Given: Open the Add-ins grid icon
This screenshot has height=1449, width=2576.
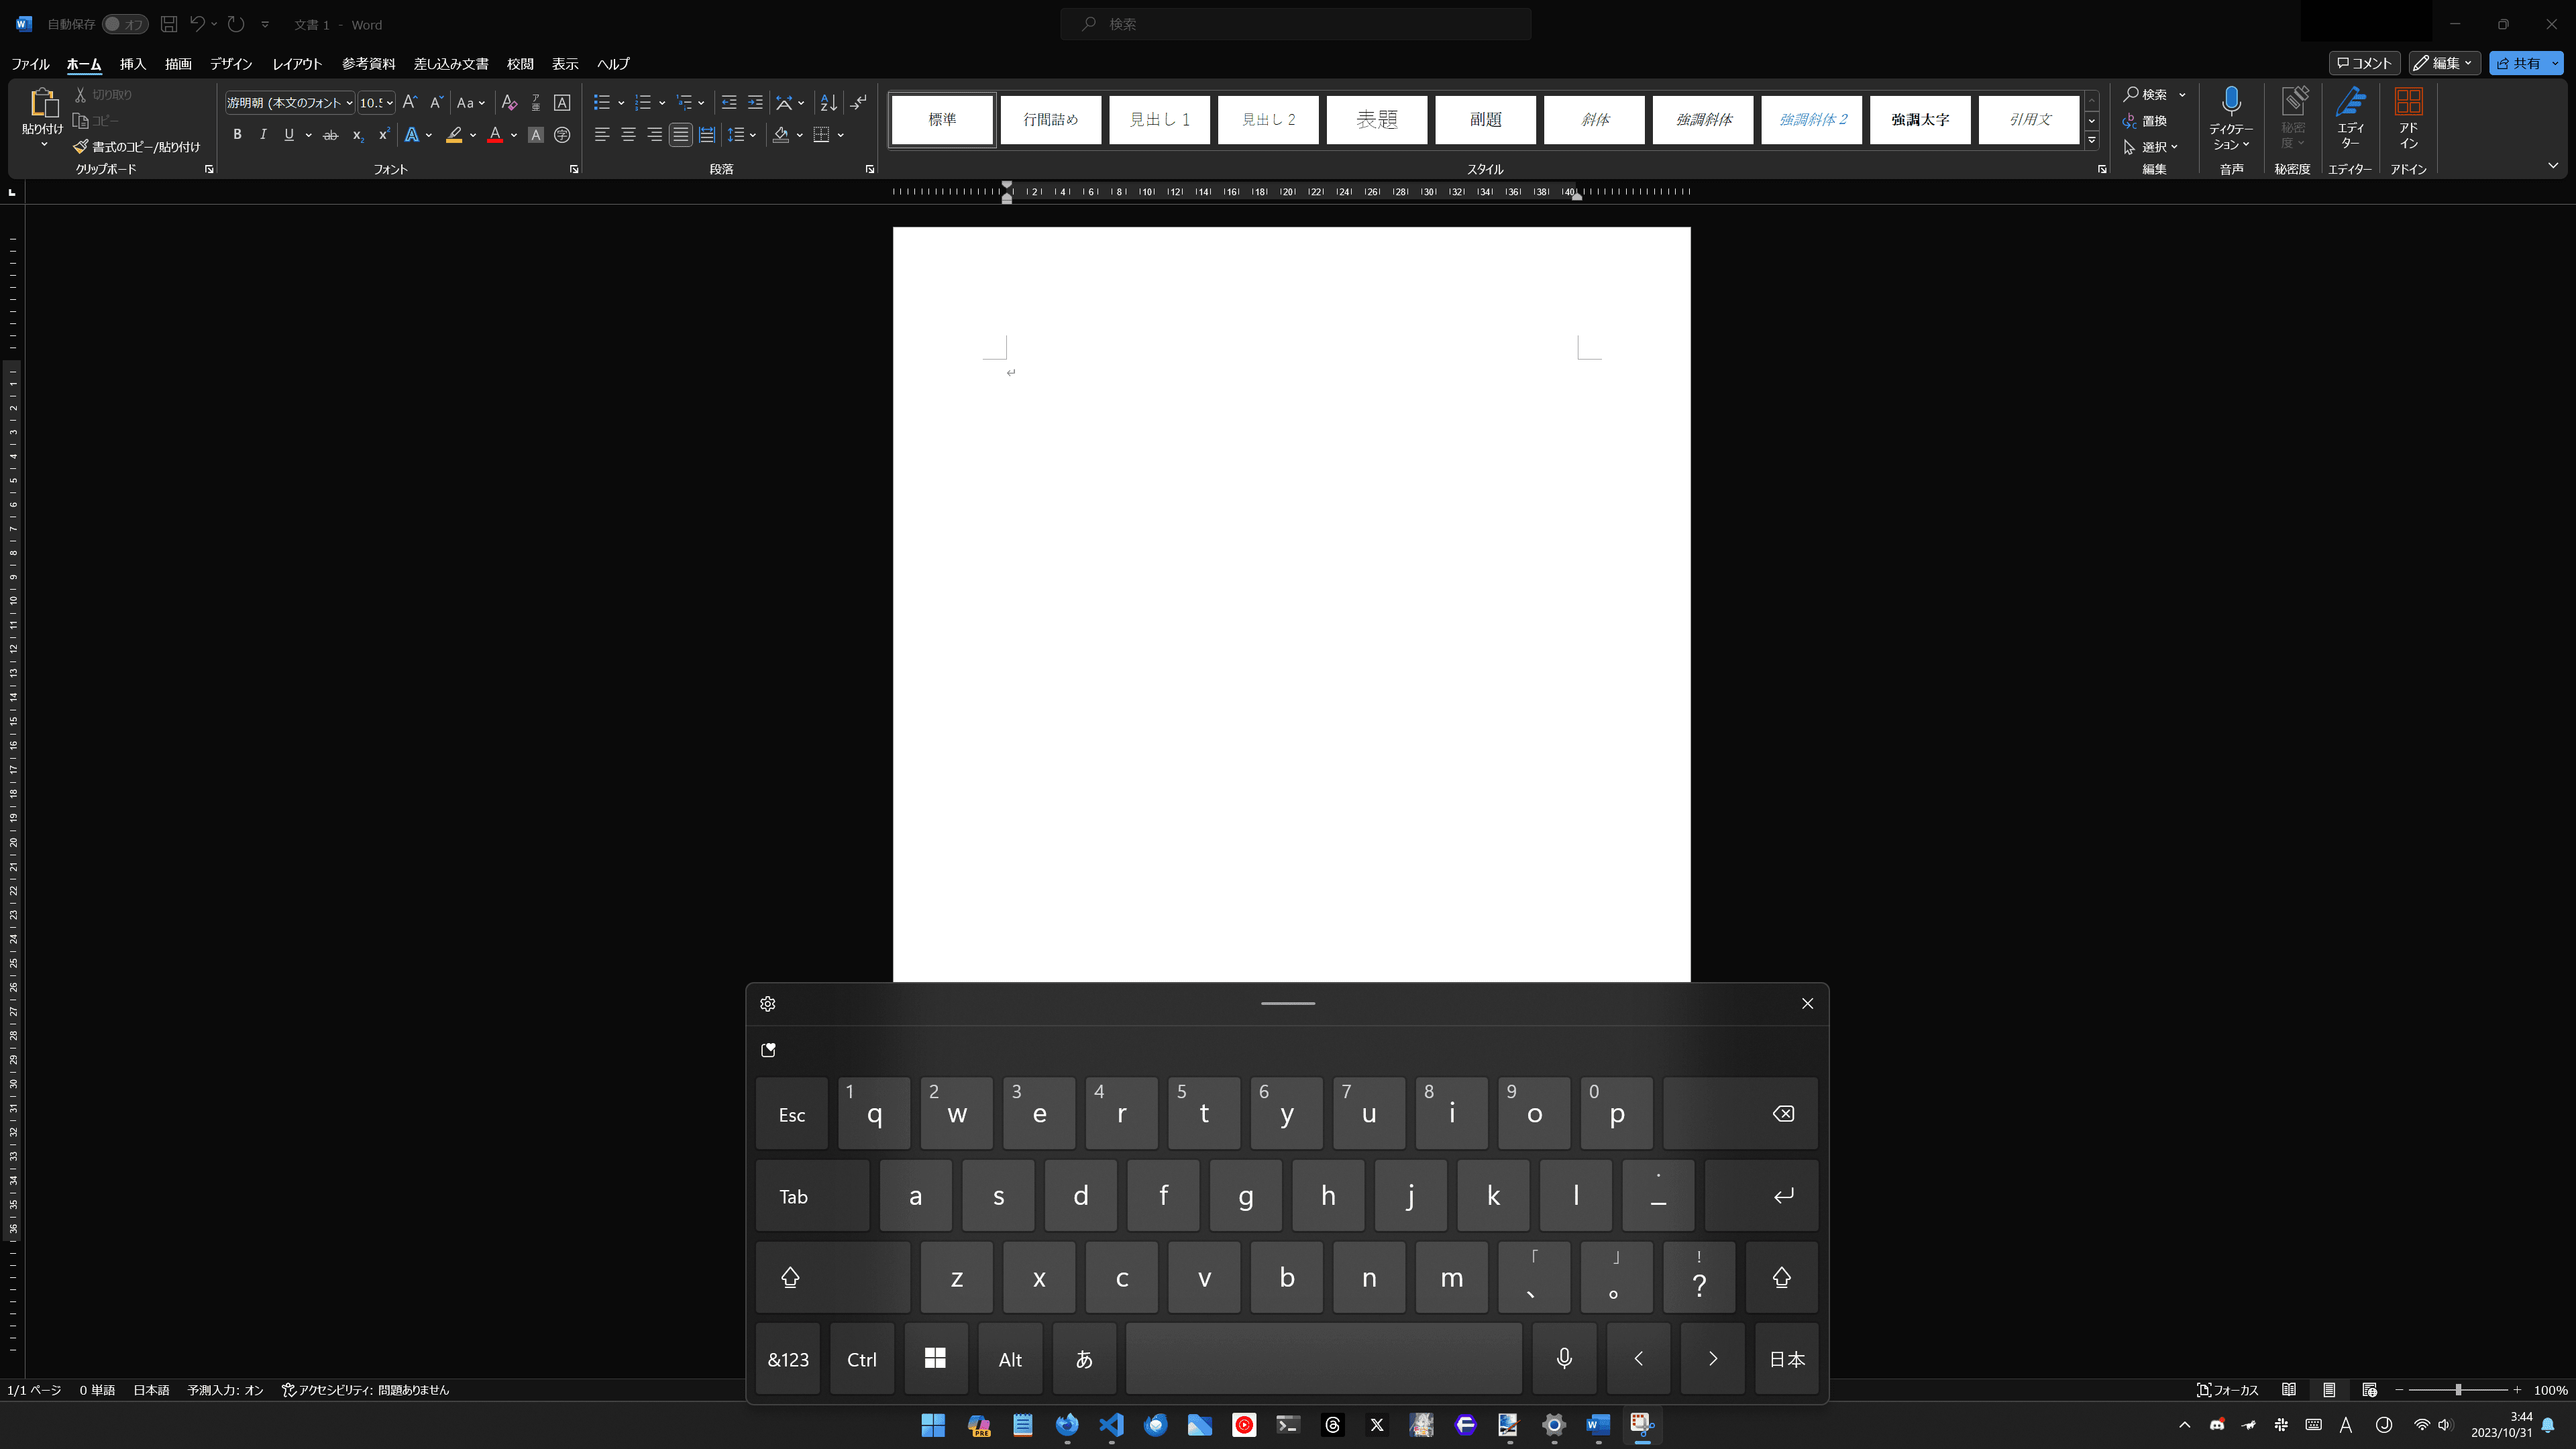Looking at the screenshot, I should (x=2408, y=102).
